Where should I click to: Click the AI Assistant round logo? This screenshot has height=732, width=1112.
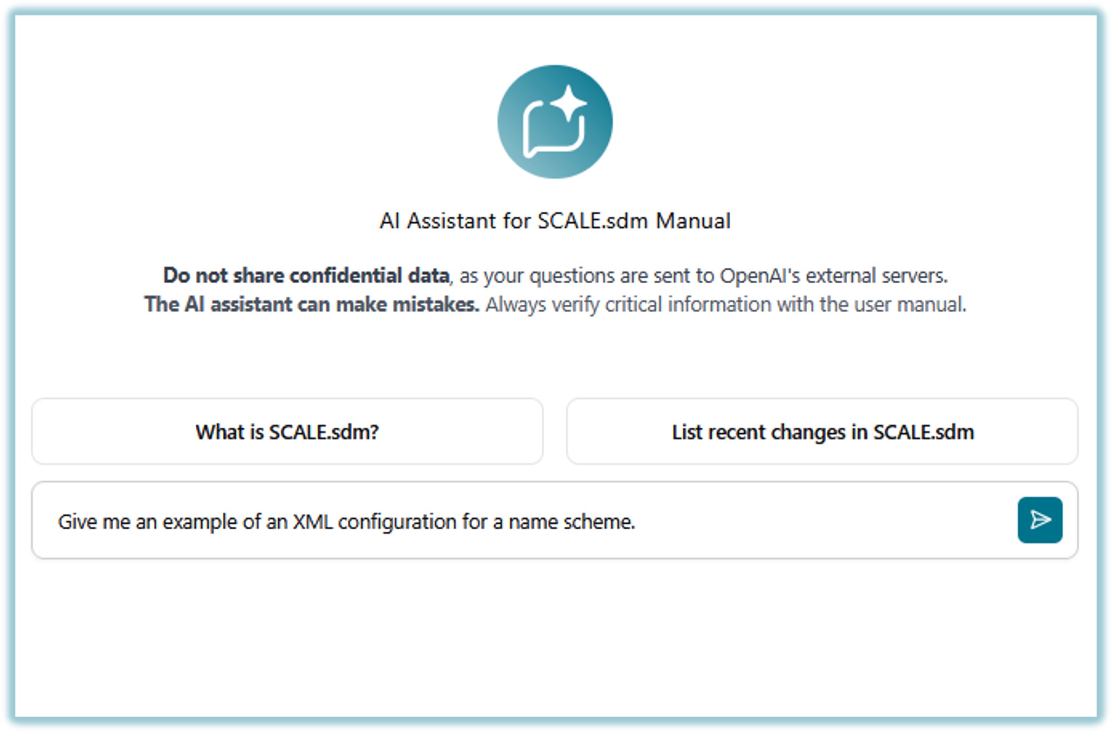555,122
